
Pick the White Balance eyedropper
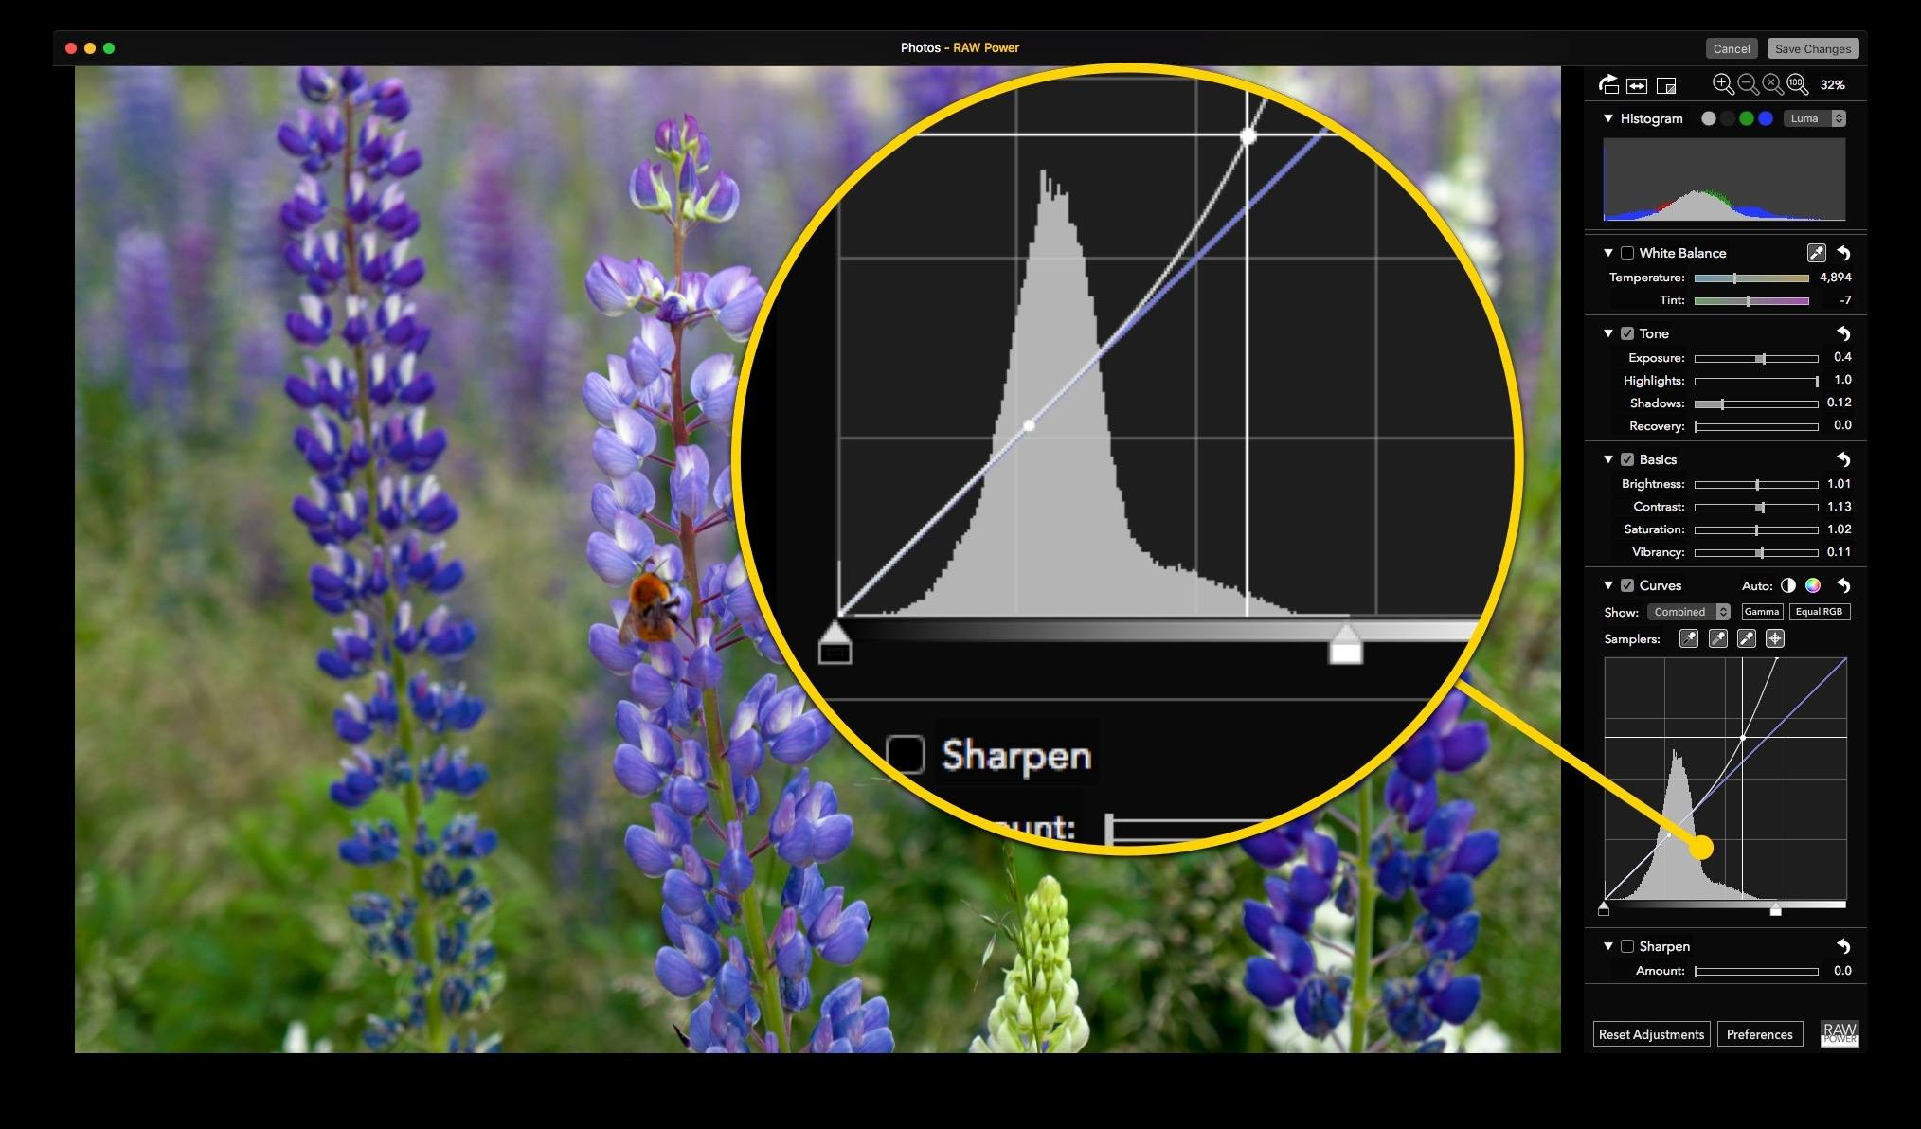coord(1816,253)
